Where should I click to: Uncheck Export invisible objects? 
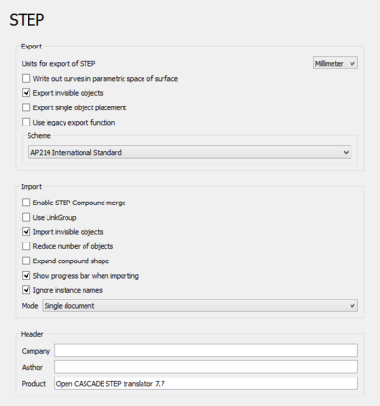pyautogui.click(x=27, y=93)
